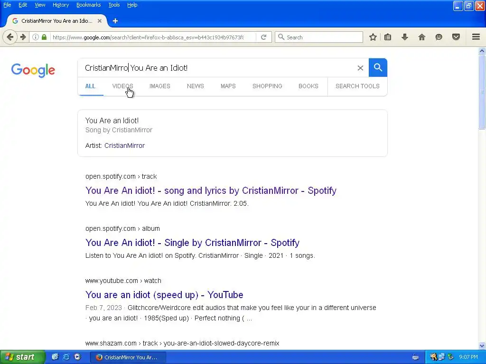Bookmark this page with the star icon
Screen dimensions: 486x364
(x=373, y=37)
